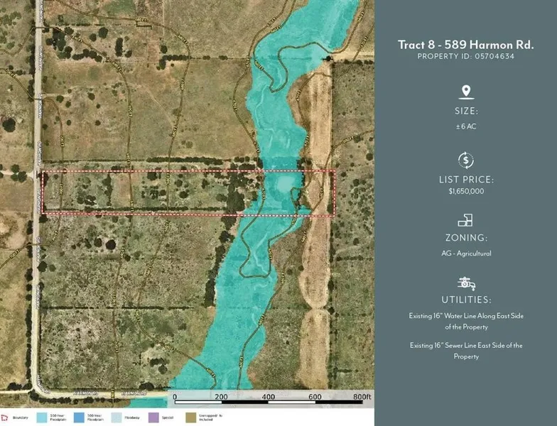The width and height of the screenshot is (557, 426).
Task: Click the dollar sign List Price icon
Action: pyautogui.click(x=466, y=160)
